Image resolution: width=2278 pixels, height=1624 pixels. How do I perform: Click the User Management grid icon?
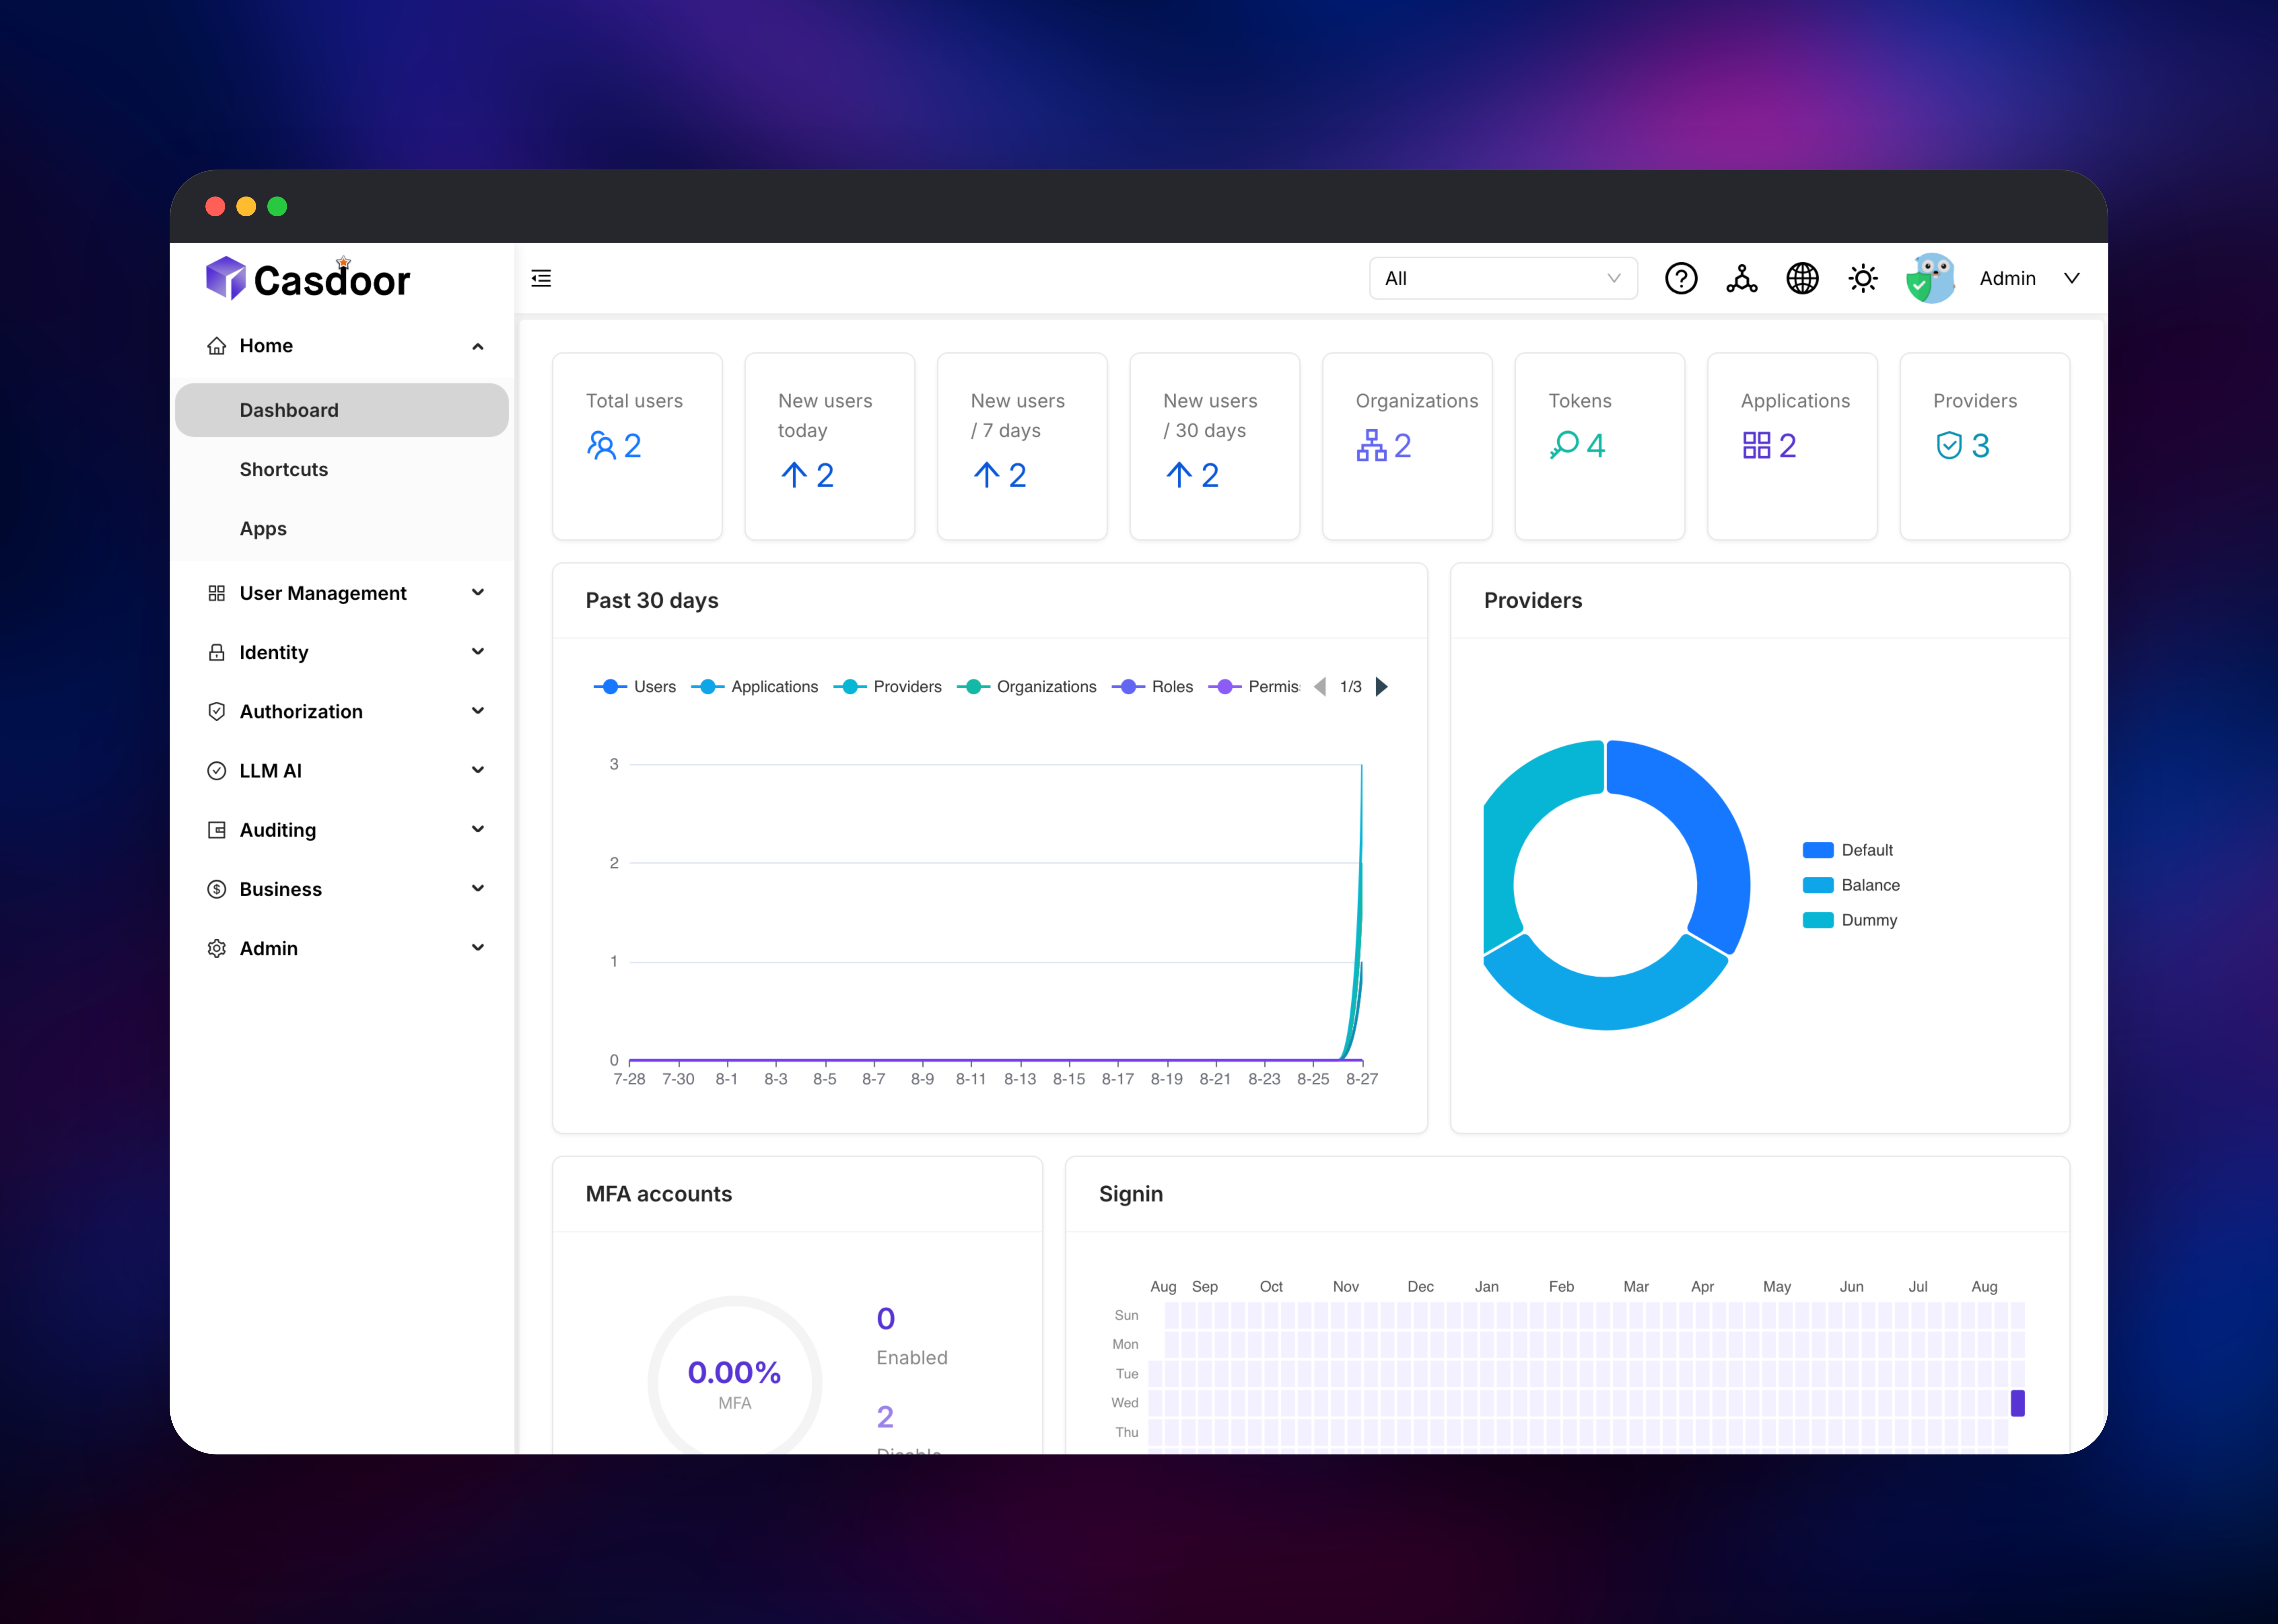click(216, 593)
